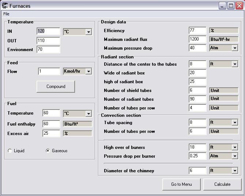
Task: Focus the OUT temperature field
Action: coord(48,41)
